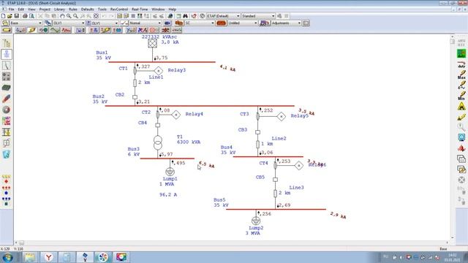Screen dimensions: 468x263
Task: Switch to Edit mode on mode toolbar
Action: pyautogui.click(x=7, y=30)
